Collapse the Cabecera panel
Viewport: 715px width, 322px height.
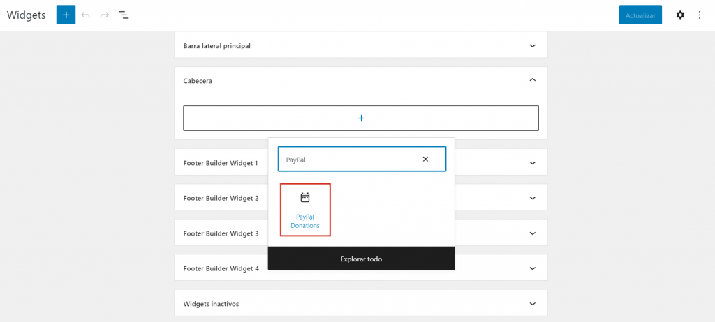532,81
